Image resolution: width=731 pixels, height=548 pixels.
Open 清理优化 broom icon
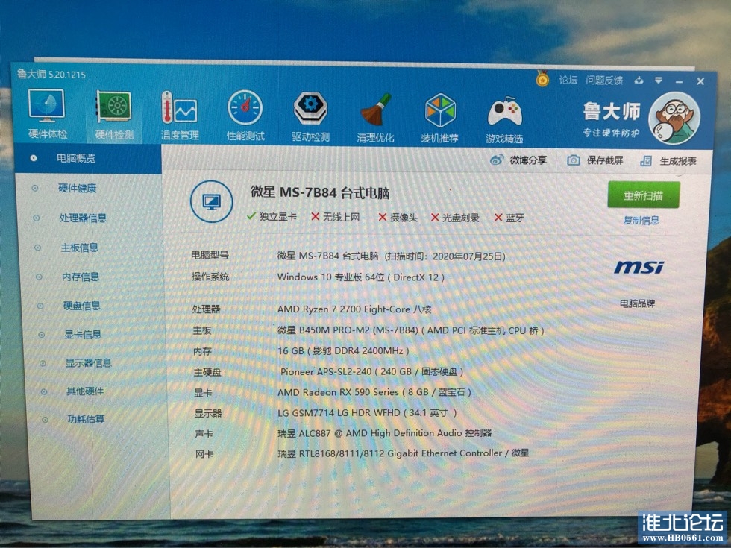pyautogui.click(x=375, y=111)
